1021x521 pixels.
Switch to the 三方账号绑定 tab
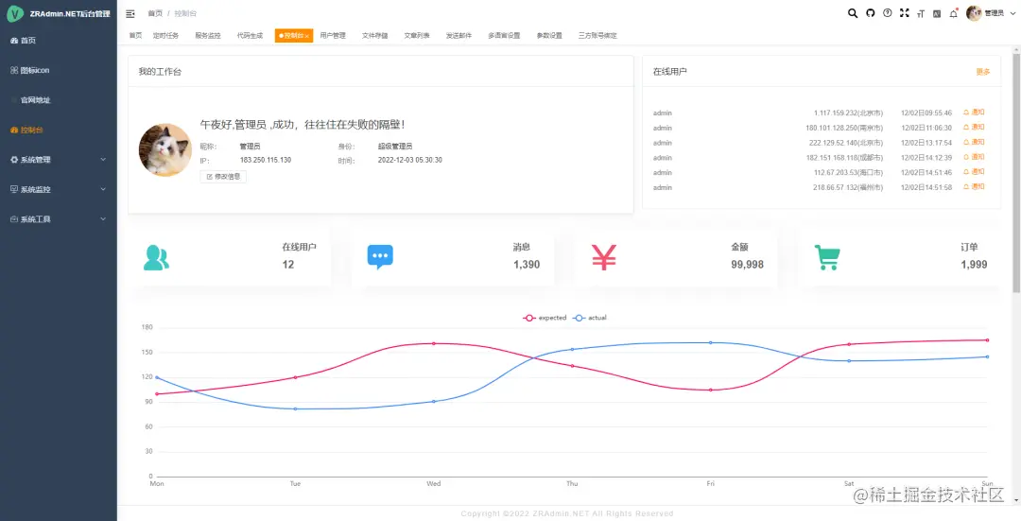click(x=597, y=36)
